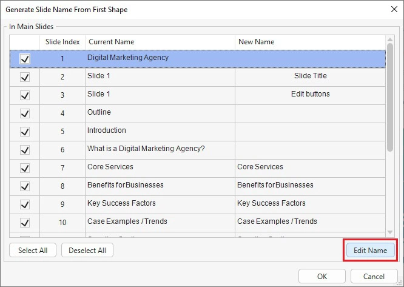
Task: Click the Edit Name button
Action: 370,250
